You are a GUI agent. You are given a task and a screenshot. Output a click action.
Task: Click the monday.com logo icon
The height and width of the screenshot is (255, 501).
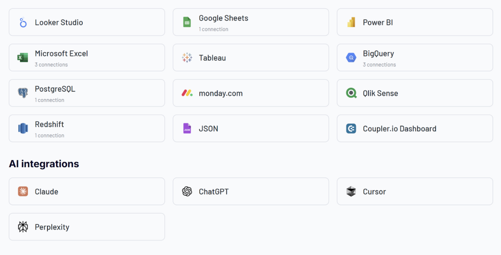click(187, 93)
